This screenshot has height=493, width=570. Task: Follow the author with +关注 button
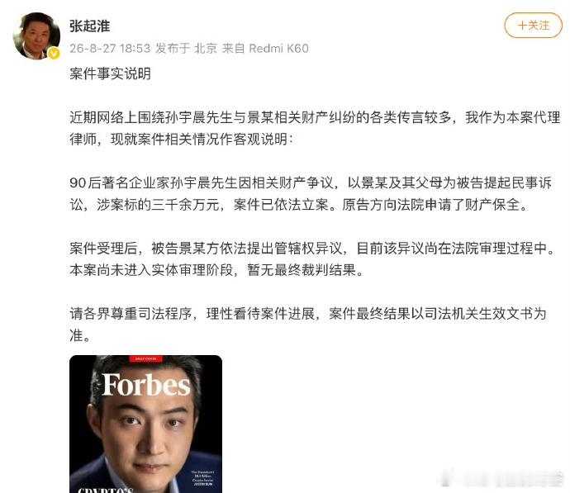[533, 25]
